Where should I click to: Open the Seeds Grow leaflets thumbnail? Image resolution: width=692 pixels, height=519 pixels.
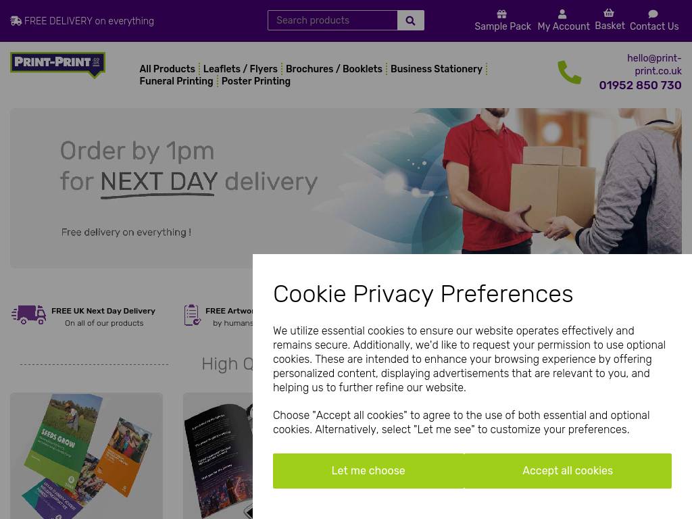coord(86,455)
